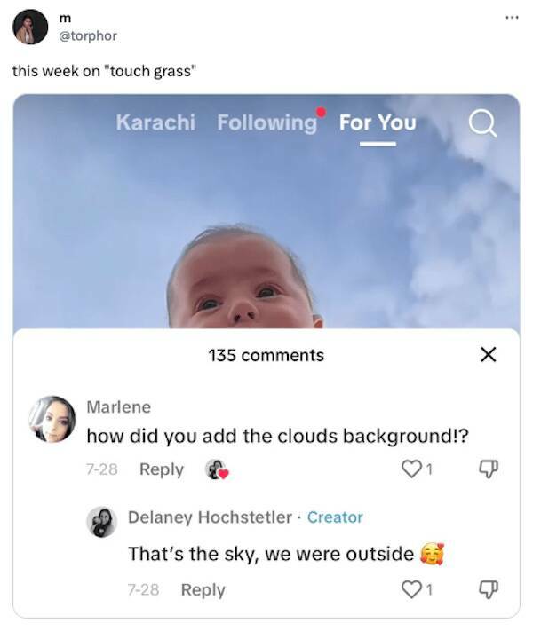This screenshot has height=631, width=533.
Task: Like Delaney Hochstetler's reply heart icon
Action: tap(411, 589)
